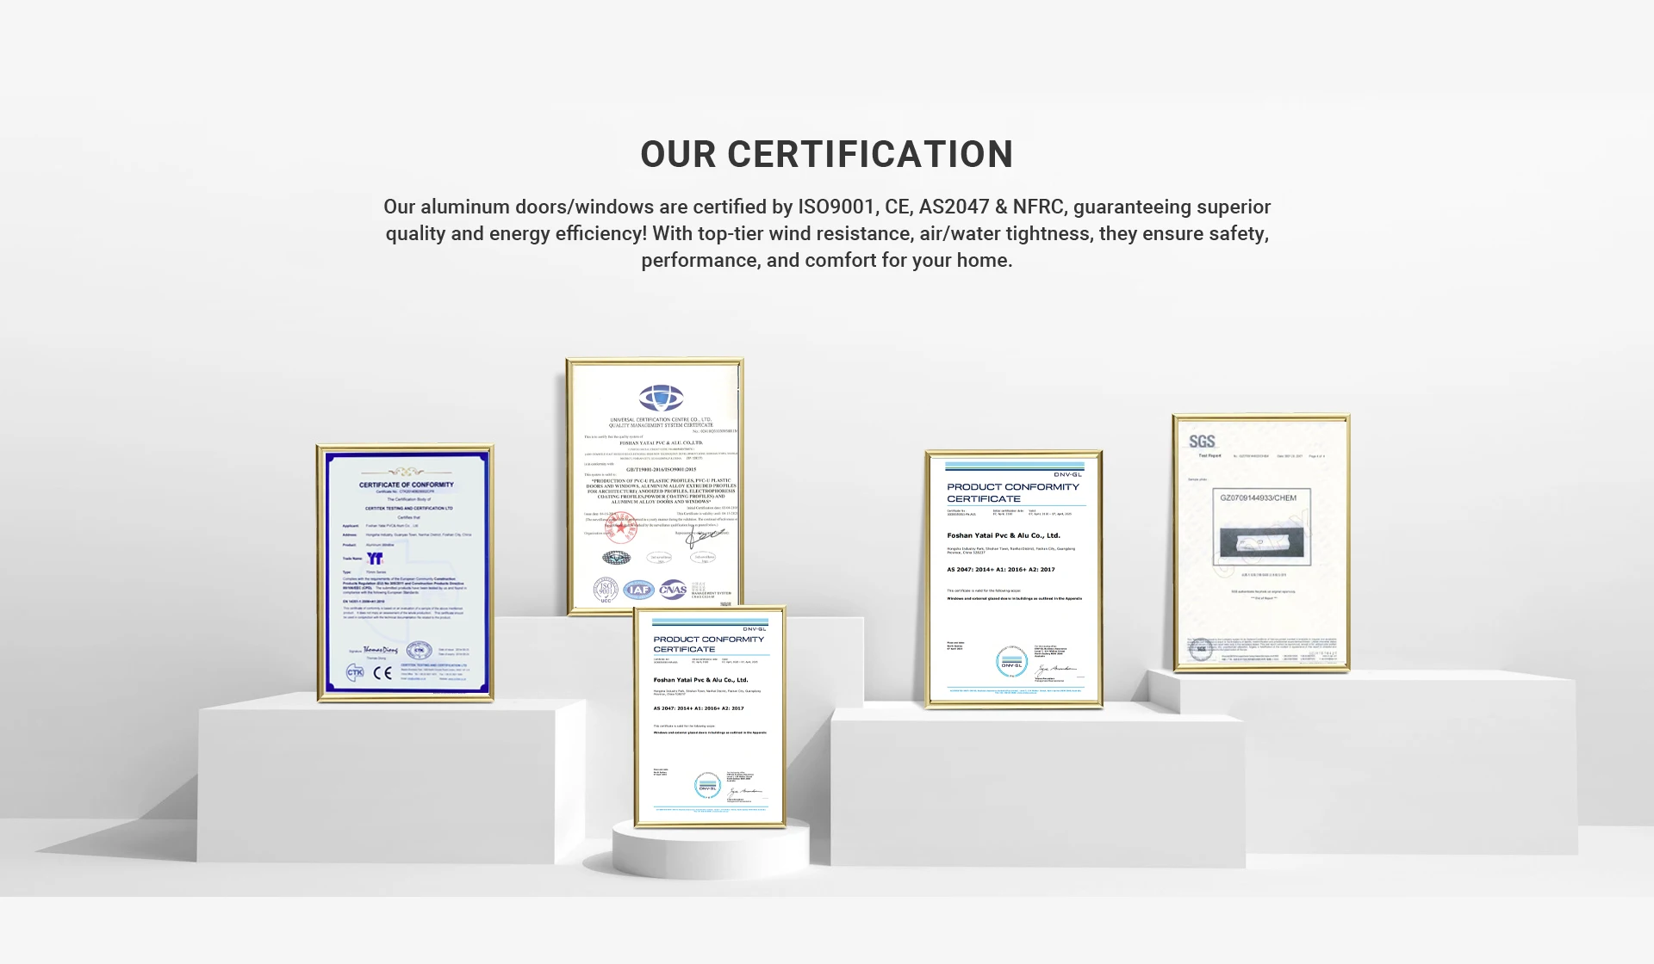Viewport: 1654px width, 964px height.
Task: Click the YT trade name logo on the conformity certificate
Action: click(x=375, y=559)
